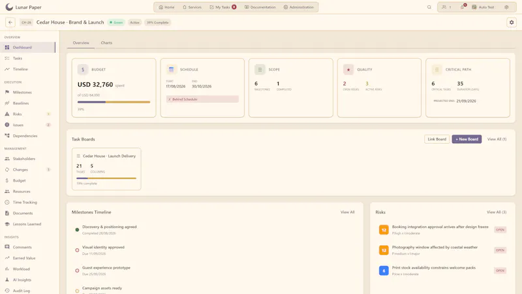This screenshot has height=294, width=522.
Task: Open AI Insights in sidebar
Action: click(x=27, y=280)
